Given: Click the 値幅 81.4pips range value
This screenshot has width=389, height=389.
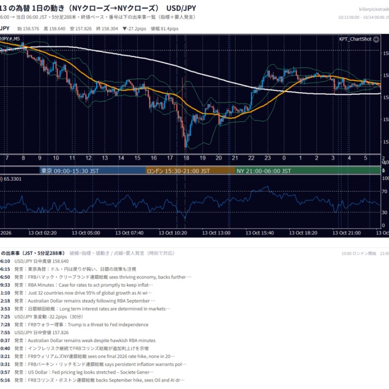Looking at the screenshot, I should (x=165, y=29).
